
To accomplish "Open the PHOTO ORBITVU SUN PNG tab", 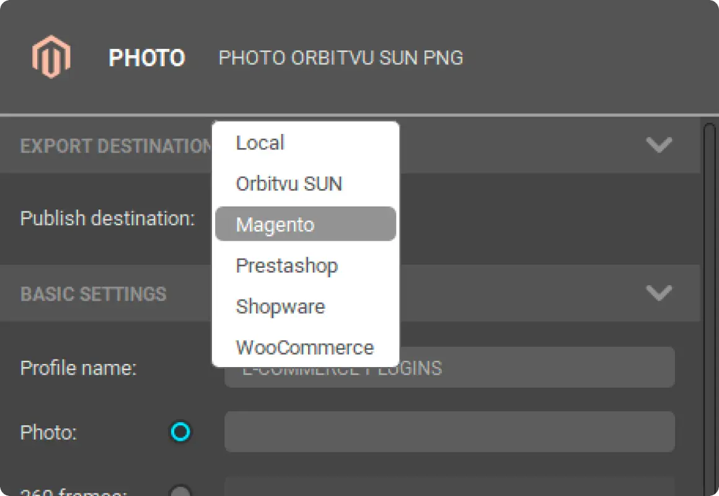I will click(341, 58).
